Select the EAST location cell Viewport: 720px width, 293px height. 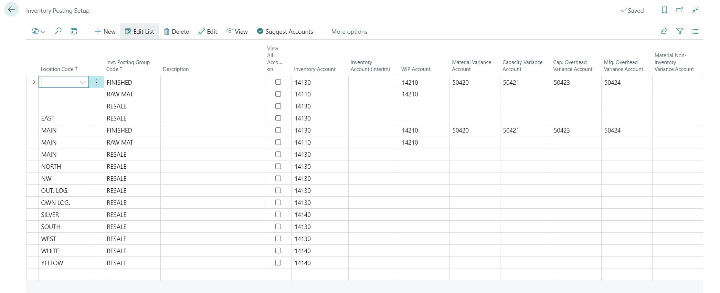[x=63, y=118]
